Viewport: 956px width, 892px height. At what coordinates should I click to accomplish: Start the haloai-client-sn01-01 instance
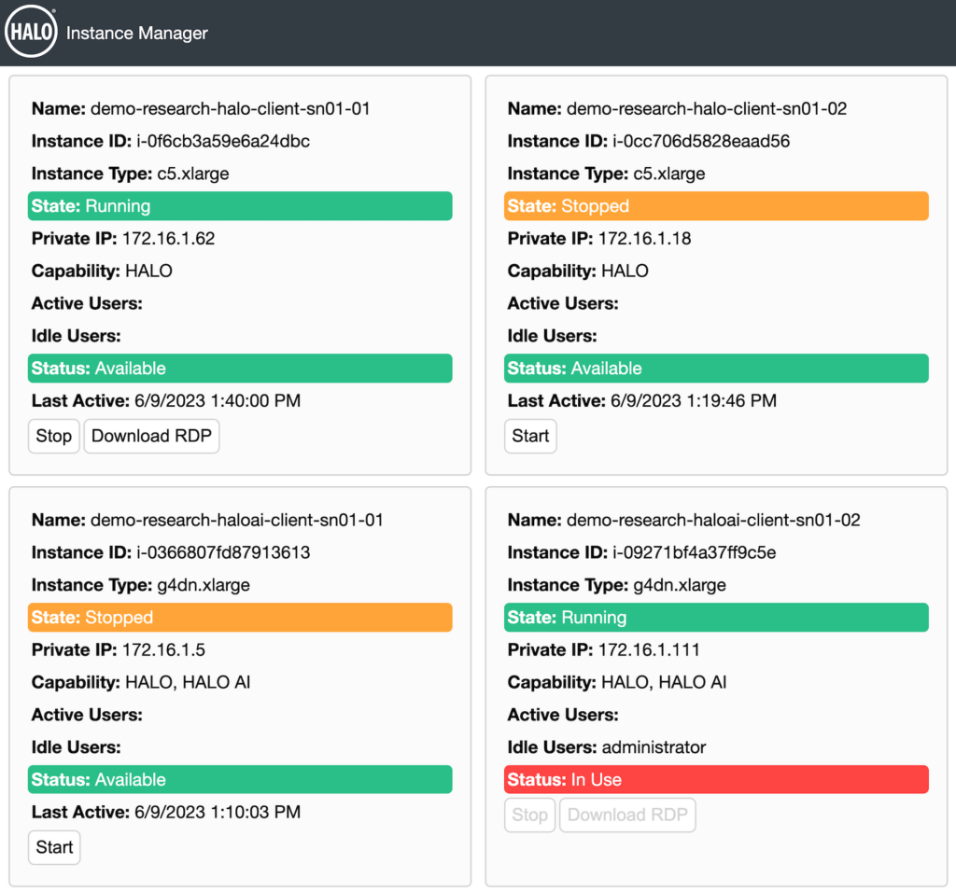pos(54,847)
